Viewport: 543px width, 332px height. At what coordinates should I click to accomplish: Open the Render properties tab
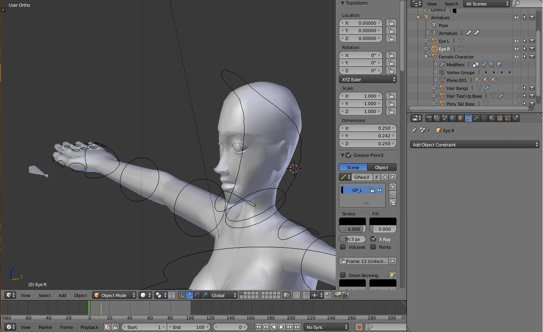[x=429, y=118]
